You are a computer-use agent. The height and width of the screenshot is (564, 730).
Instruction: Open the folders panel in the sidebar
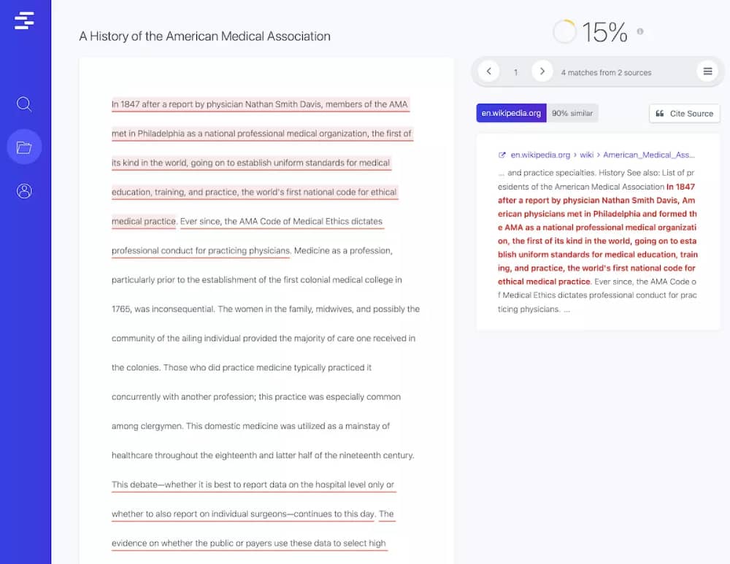point(24,147)
